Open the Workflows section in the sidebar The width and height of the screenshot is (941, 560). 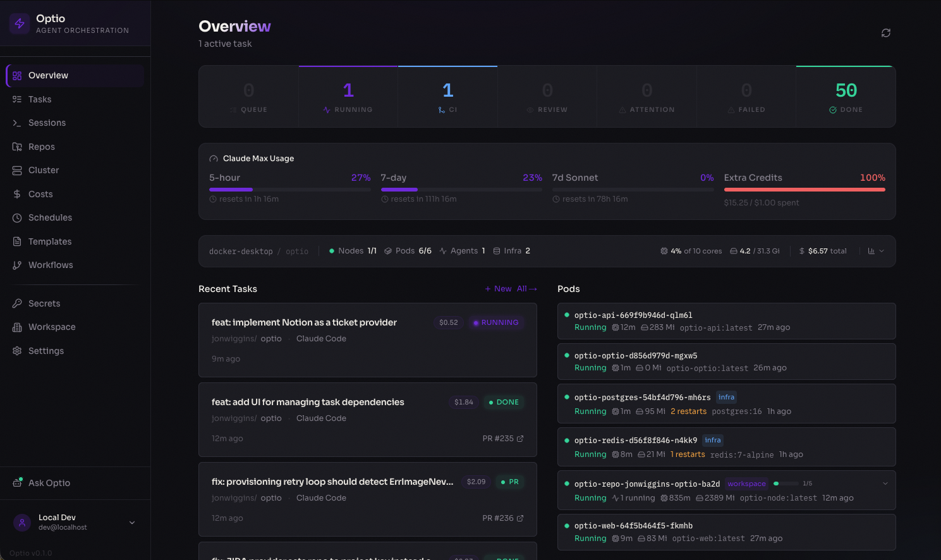(17, 265)
